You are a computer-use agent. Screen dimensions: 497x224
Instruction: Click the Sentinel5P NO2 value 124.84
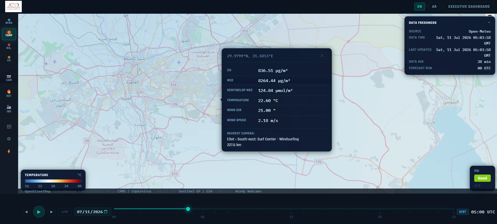tap(275, 91)
